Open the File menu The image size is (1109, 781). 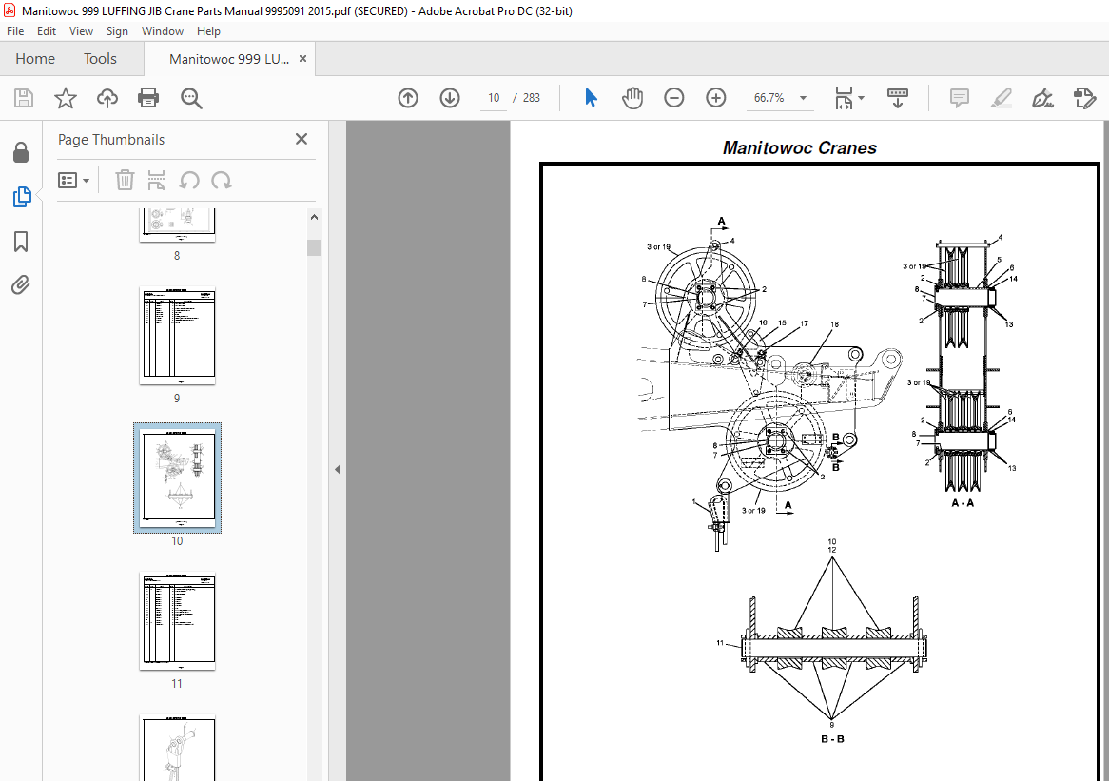[15, 31]
